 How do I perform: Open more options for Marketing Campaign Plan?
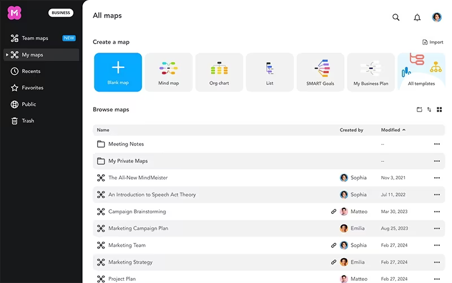click(x=437, y=229)
